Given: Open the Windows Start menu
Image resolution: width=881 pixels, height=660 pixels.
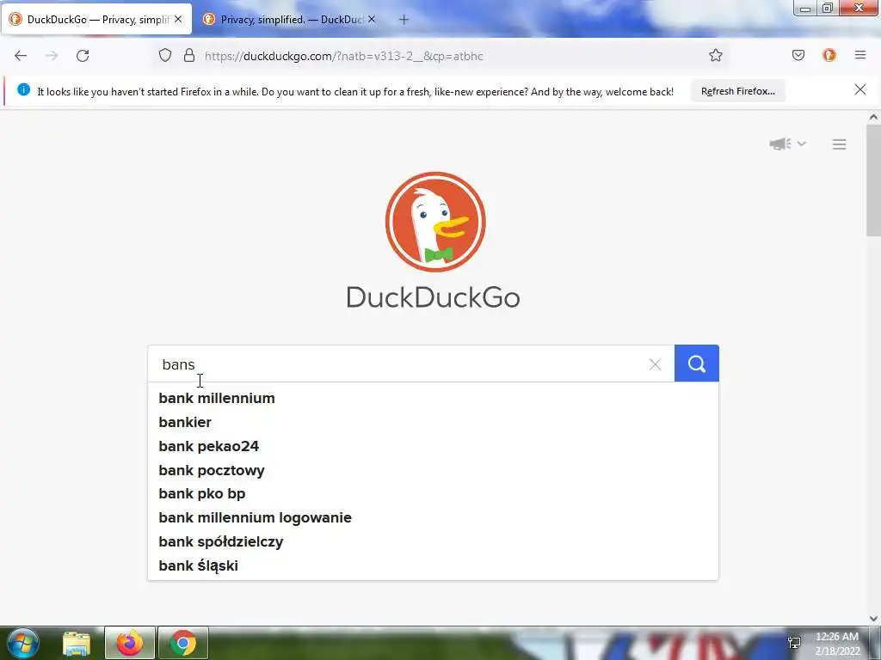Looking at the screenshot, I should (x=23, y=643).
